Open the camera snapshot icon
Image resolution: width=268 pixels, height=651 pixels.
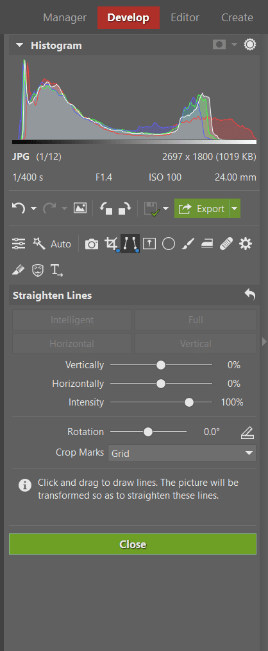coord(92,244)
